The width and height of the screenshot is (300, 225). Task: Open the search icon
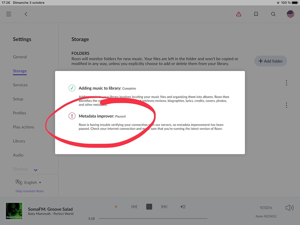point(273,14)
